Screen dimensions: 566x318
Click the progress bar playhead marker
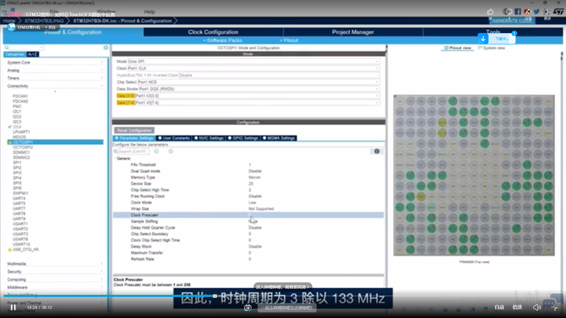click(x=215, y=296)
